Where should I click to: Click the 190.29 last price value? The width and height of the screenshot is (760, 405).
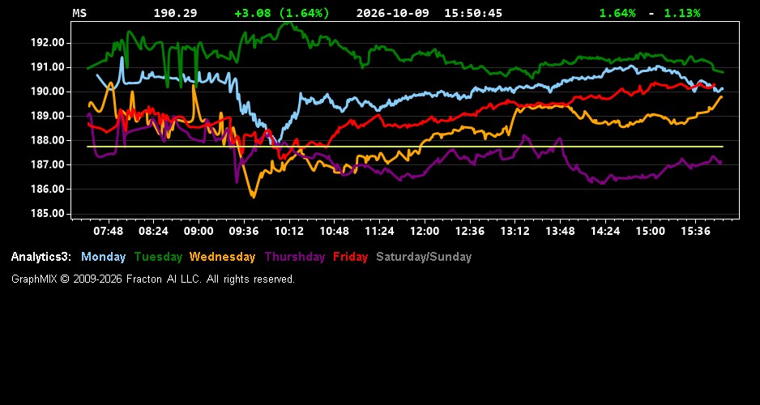(x=176, y=14)
